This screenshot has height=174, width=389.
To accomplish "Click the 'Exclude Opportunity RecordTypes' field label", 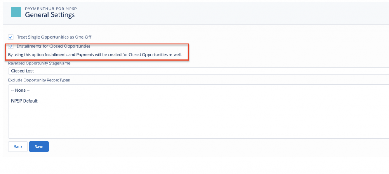I will pyautogui.click(x=39, y=80).
